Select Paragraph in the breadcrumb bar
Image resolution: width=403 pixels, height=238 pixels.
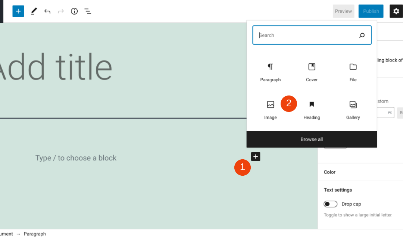35,234
